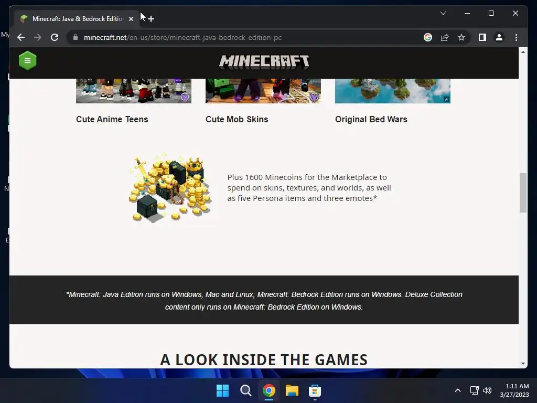Click the Google account icon in address bar
Image resolution: width=537 pixels, height=403 pixels.
[x=428, y=37]
